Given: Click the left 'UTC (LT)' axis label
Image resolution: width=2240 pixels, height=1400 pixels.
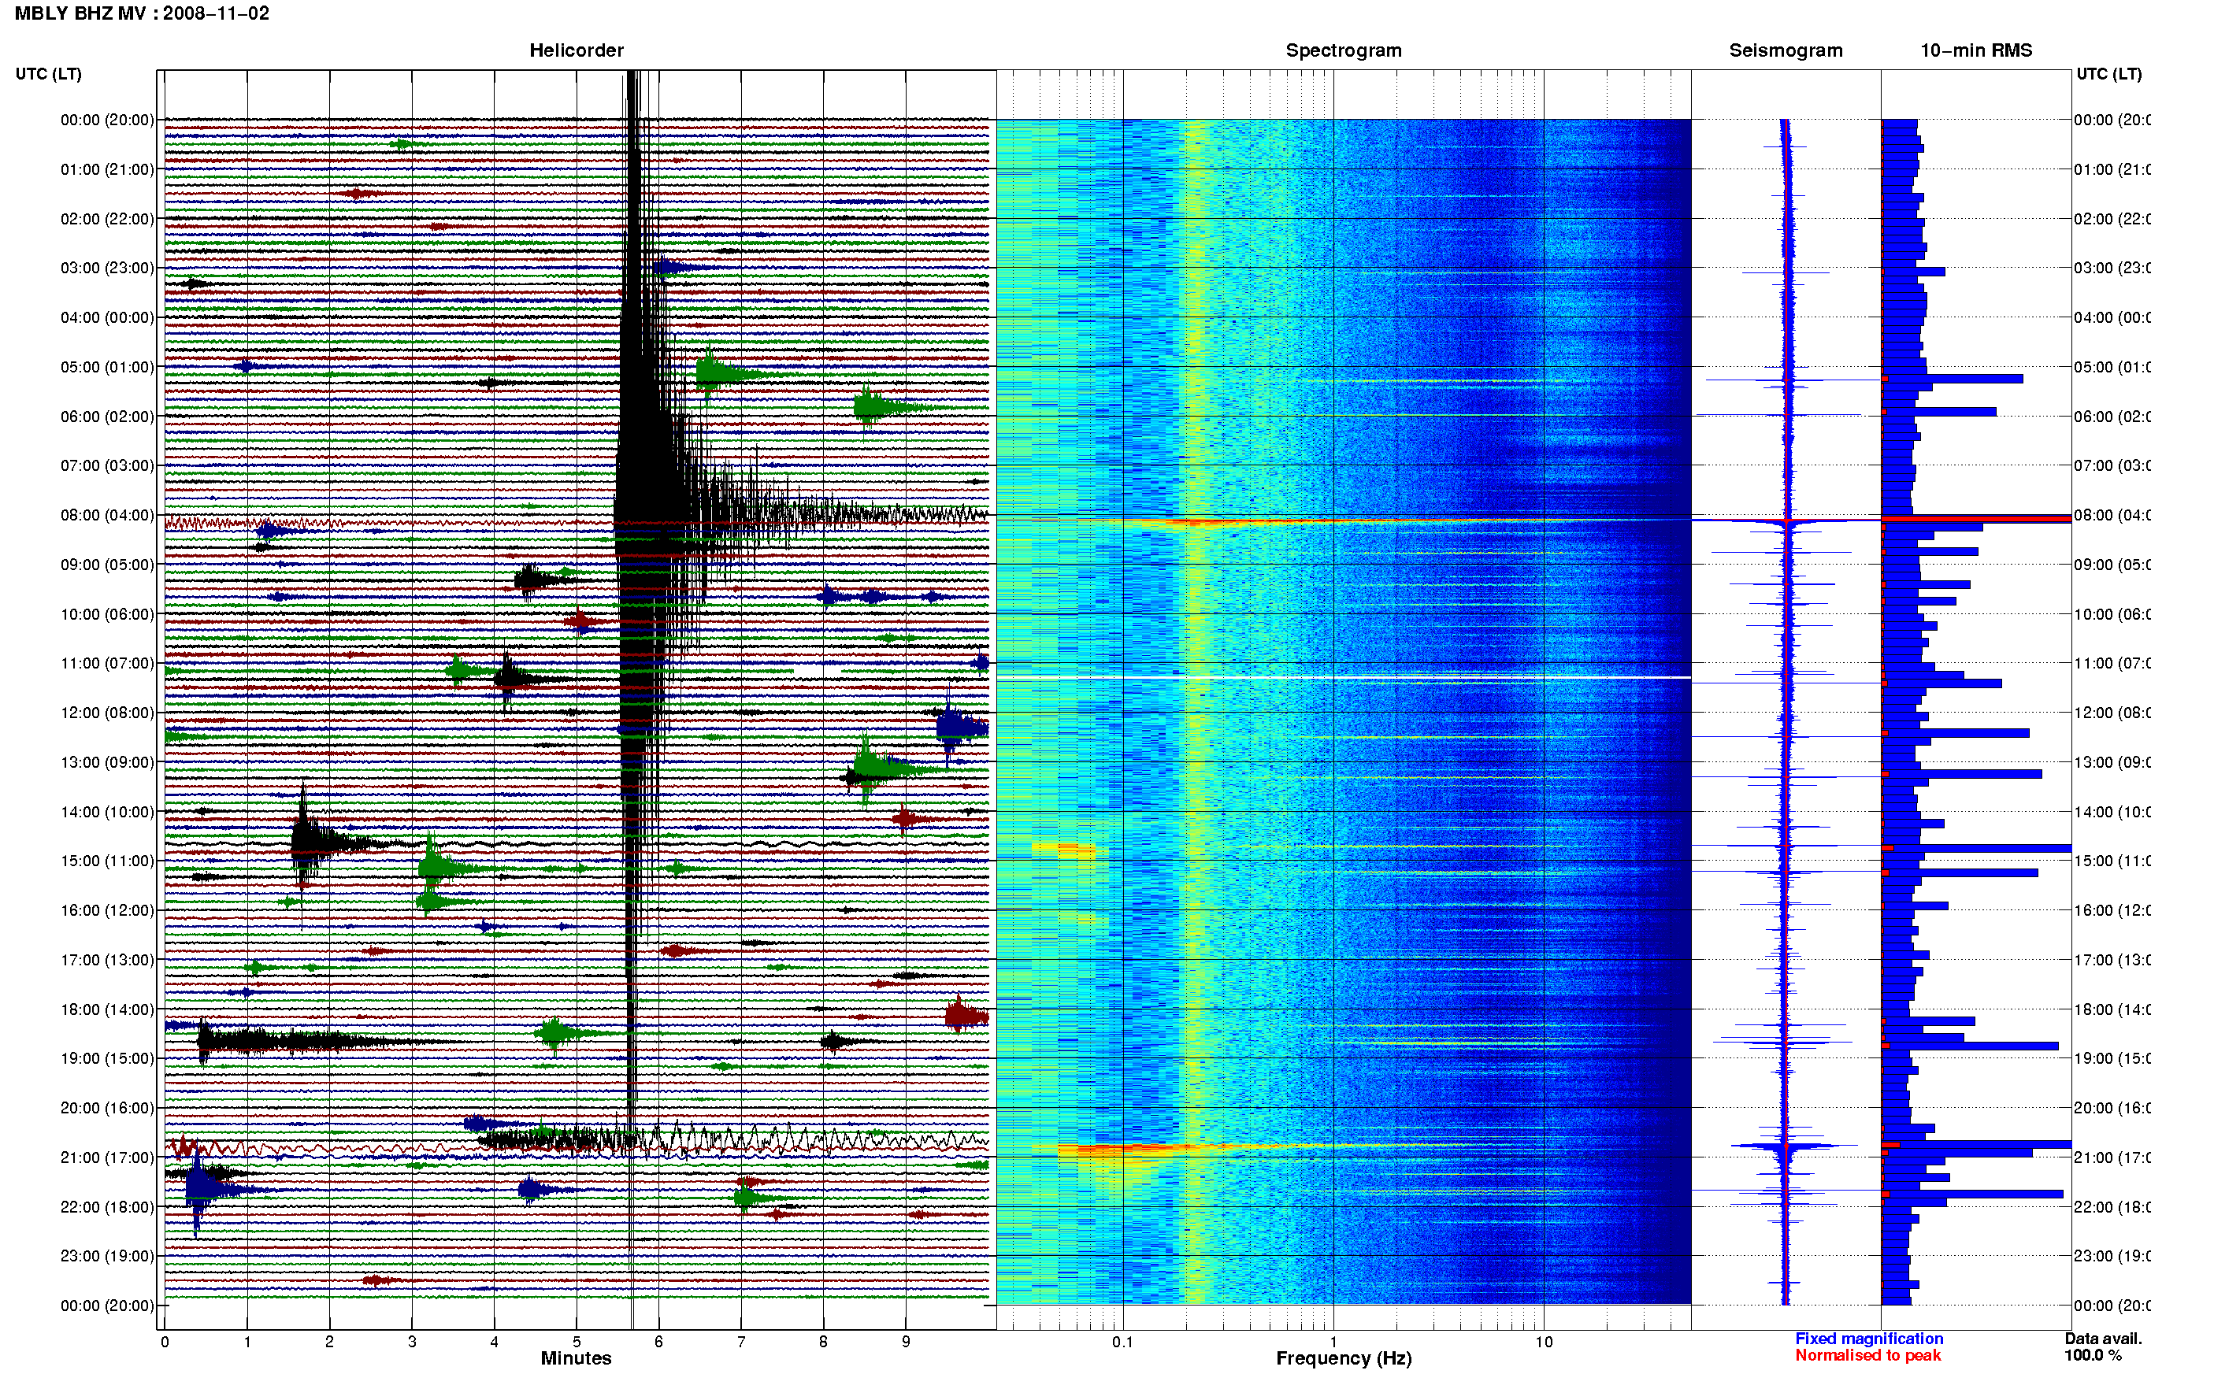Looking at the screenshot, I should tap(48, 74).
